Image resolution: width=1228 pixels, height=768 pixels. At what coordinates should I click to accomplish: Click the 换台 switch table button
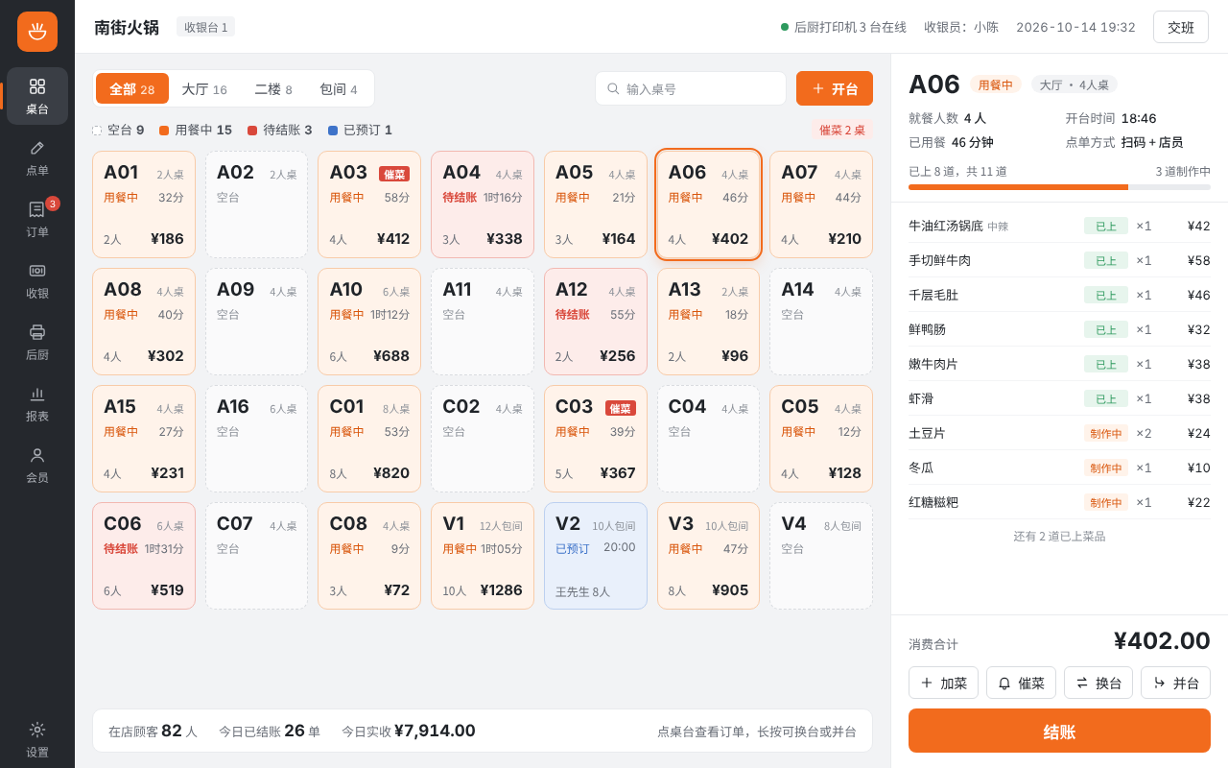click(x=1098, y=683)
